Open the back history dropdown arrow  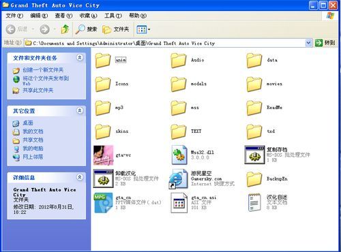pos(33,29)
